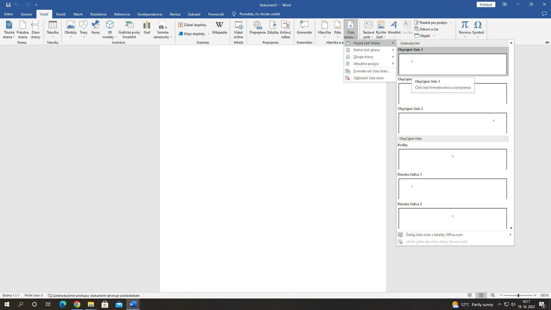Open the Hlavička header menu

tap(324, 30)
